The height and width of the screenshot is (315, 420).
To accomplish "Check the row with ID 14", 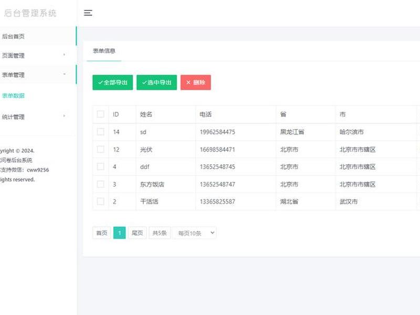I will click(x=100, y=132).
